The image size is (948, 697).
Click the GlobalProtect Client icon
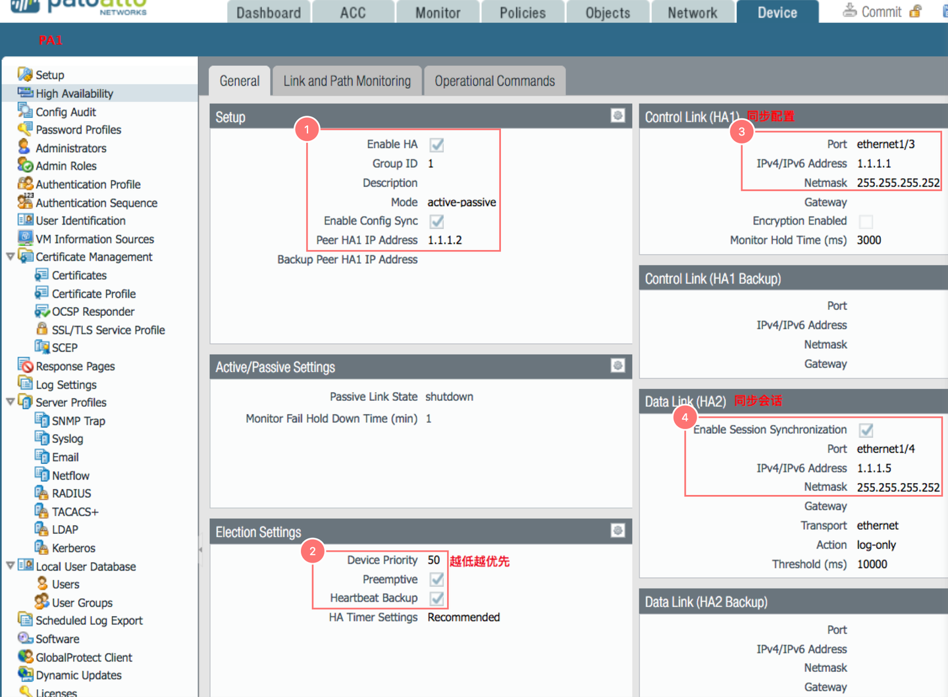[x=25, y=656]
